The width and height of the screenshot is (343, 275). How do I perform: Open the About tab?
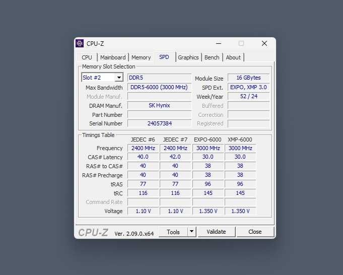[x=233, y=57]
